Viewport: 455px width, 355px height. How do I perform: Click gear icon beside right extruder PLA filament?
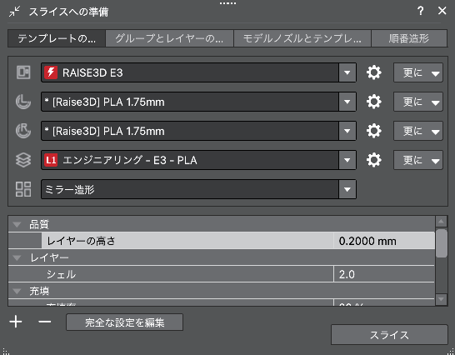pyautogui.click(x=373, y=131)
